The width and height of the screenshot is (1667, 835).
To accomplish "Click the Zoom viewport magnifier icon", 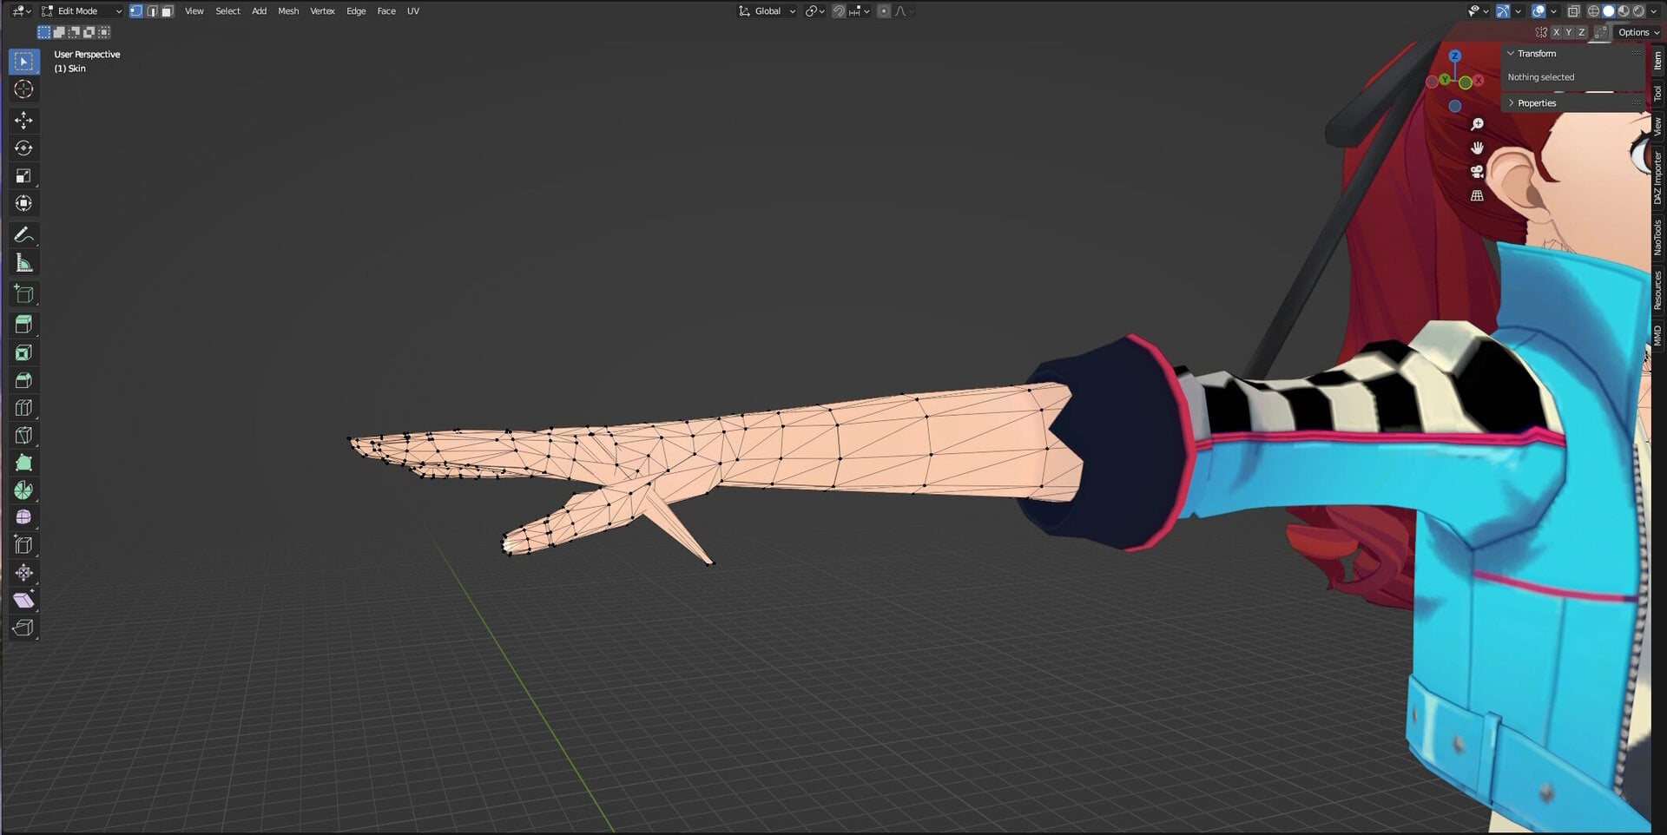I will pyautogui.click(x=1477, y=124).
